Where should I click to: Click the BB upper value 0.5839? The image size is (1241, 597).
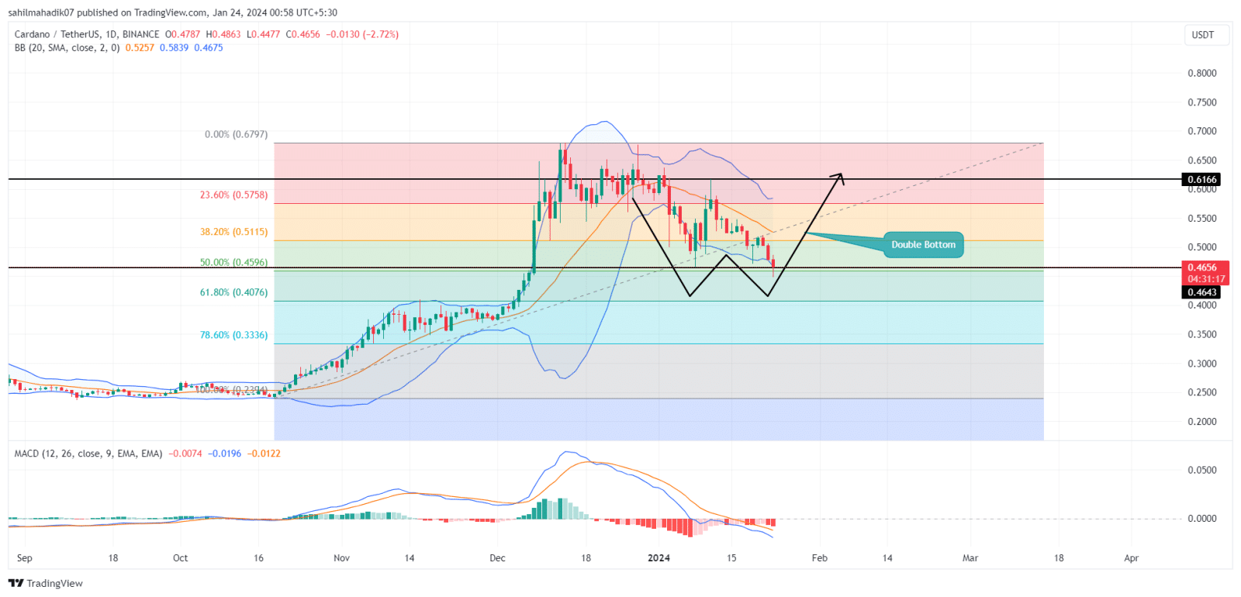click(x=174, y=47)
